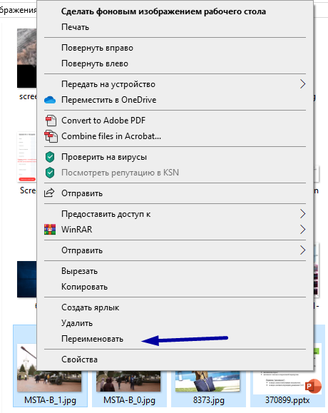
Task: Click the share icon next to Отправить
Action: (49, 193)
